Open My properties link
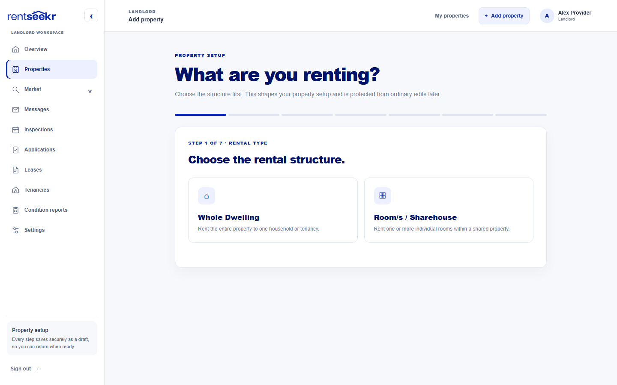The width and height of the screenshot is (617, 385). [452, 16]
